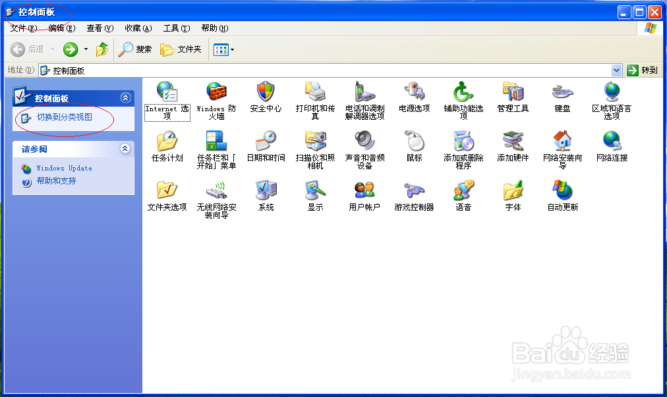Collapse the 控制面板 sidebar panel

(x=125, y=97)
